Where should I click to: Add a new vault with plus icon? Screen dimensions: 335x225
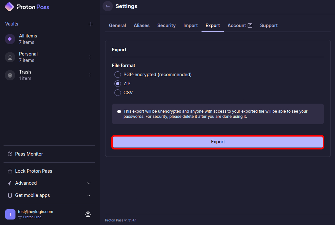point(91,24)
